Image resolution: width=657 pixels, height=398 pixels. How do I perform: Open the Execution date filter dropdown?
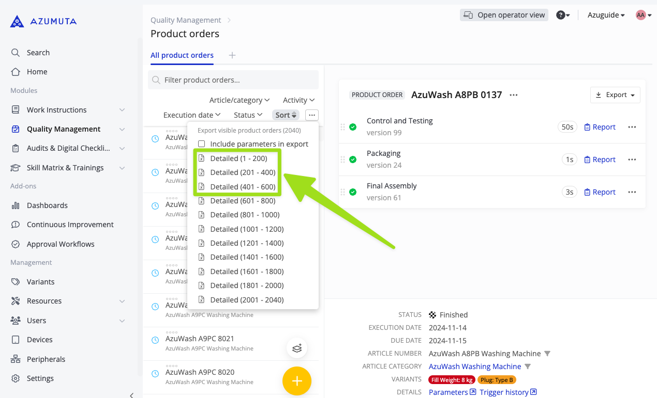[192, 115]
